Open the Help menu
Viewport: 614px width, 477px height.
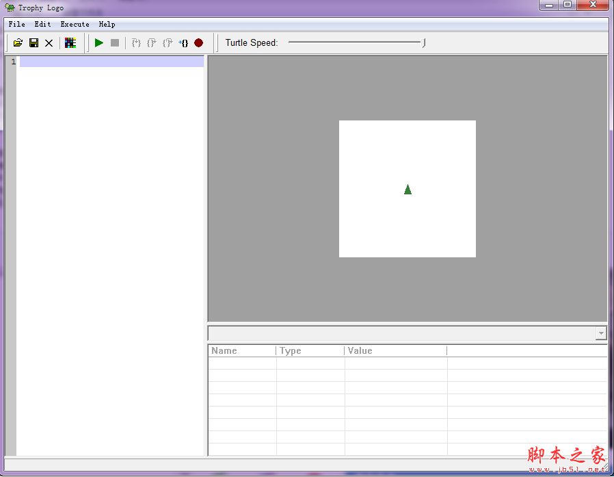pyautogui.click(x=107, y=24)
